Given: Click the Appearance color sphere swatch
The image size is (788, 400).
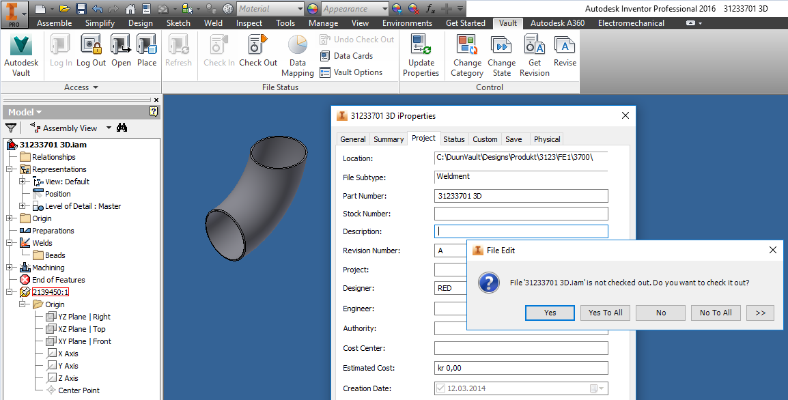Looking at the screenshot, I should (312, 9).
